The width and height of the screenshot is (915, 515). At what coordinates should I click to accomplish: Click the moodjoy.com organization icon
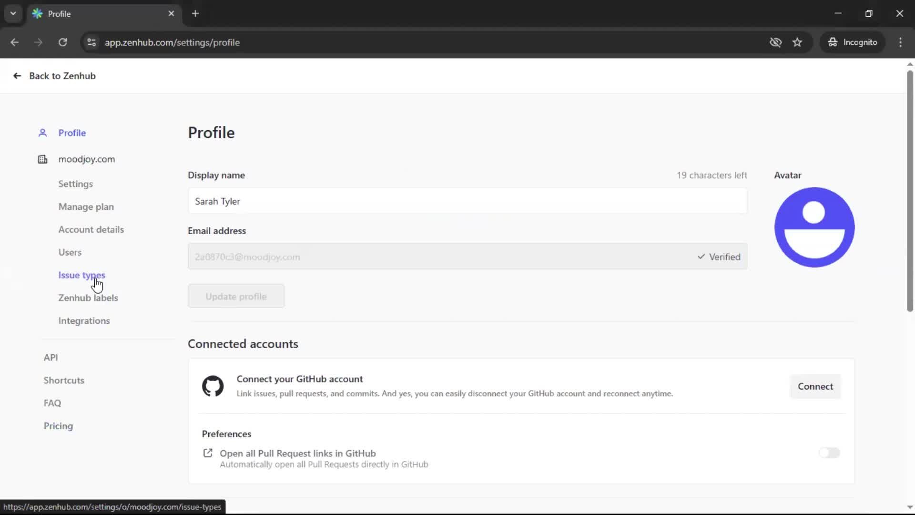42,159
